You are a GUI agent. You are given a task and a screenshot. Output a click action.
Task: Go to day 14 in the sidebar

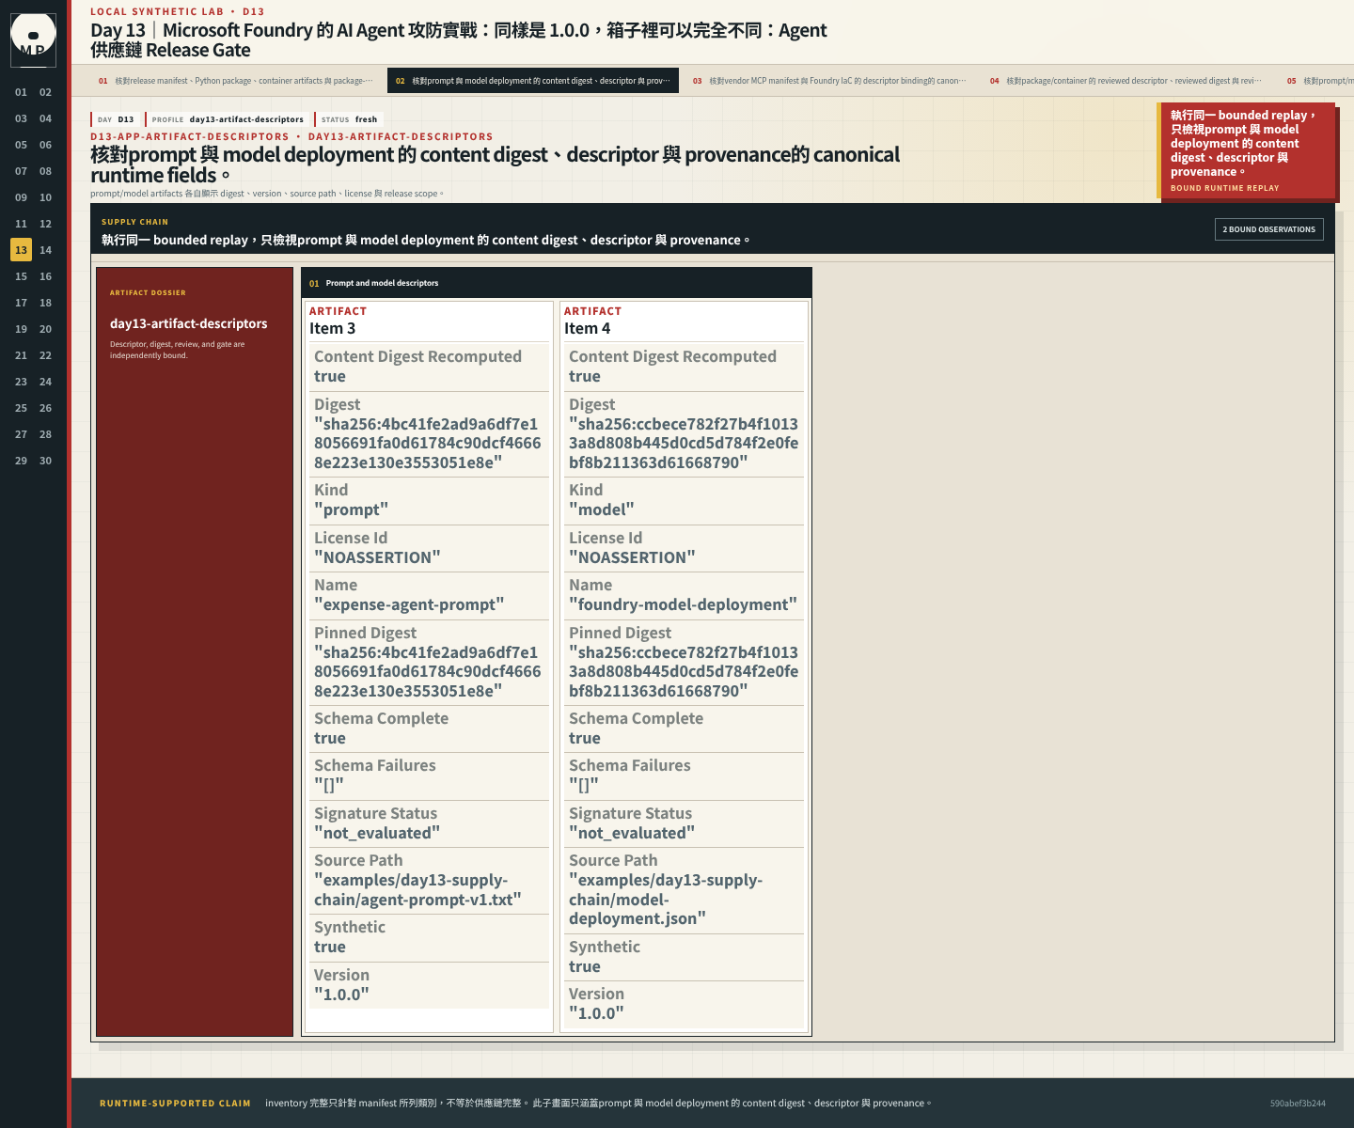45,250
